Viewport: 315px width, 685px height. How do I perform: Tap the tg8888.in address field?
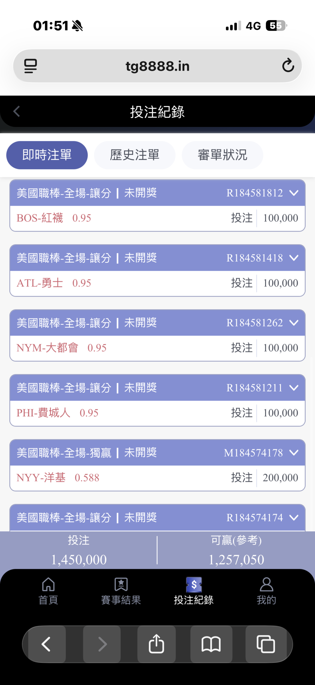[157, 66]
